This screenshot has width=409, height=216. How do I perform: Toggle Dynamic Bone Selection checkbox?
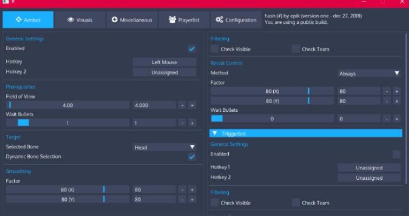[x=192, y=157]
